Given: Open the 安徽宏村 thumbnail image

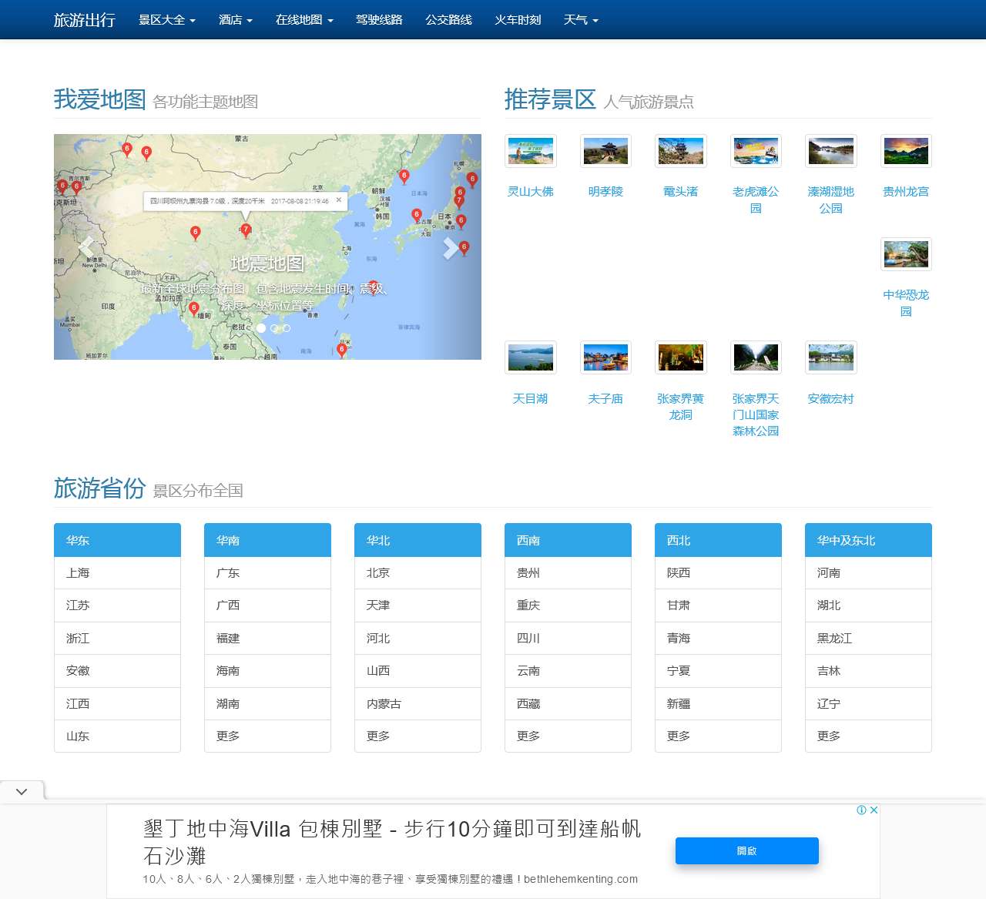Looking at the screenshot, I should click(x=831, y=357).
